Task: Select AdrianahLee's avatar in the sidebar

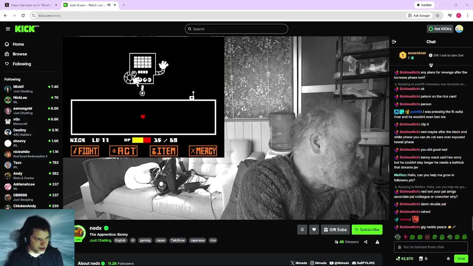Action: click(x=8, y=187)
